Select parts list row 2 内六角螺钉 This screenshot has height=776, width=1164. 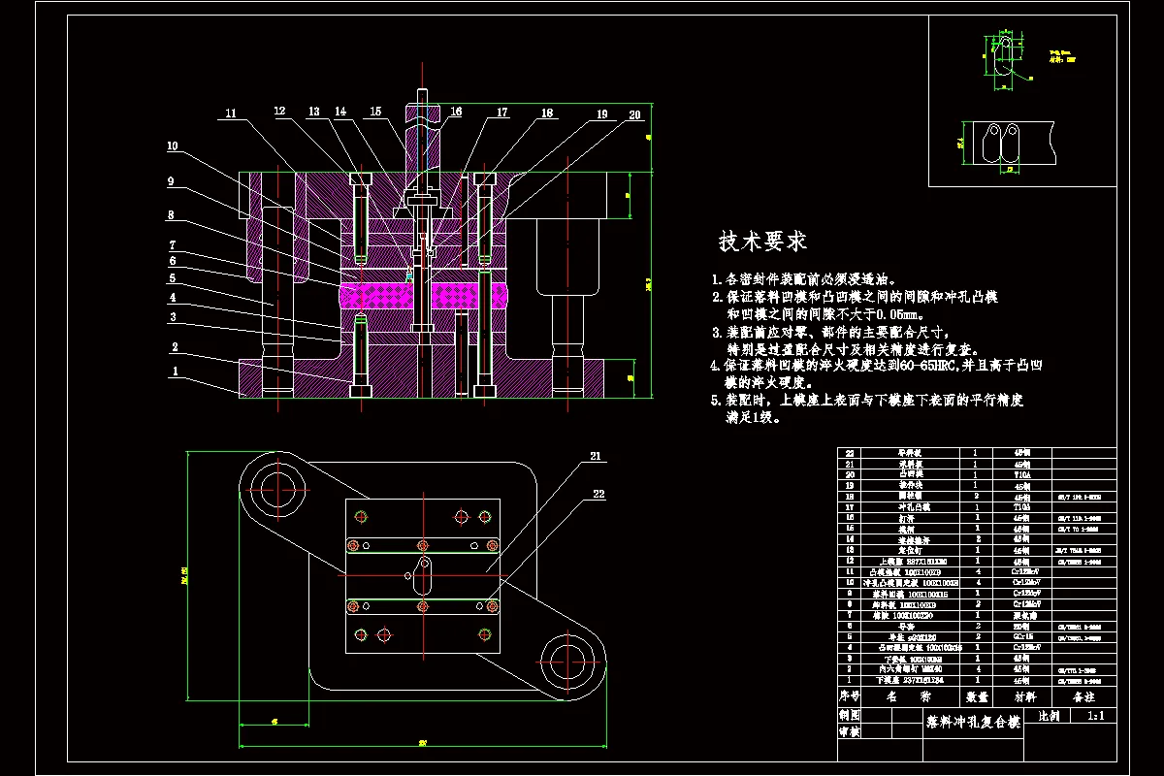click(x=977, y=668)
